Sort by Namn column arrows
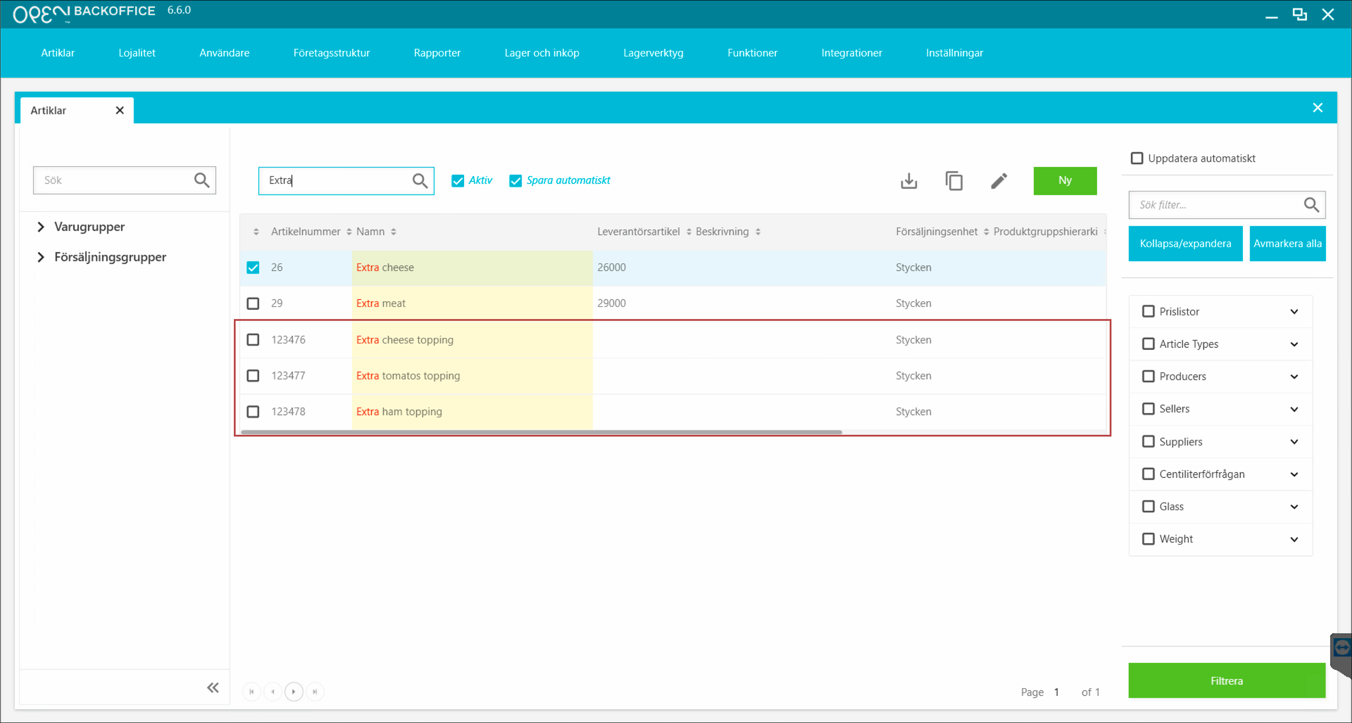The image size is (1352, 723). click(x=393, y=231)
